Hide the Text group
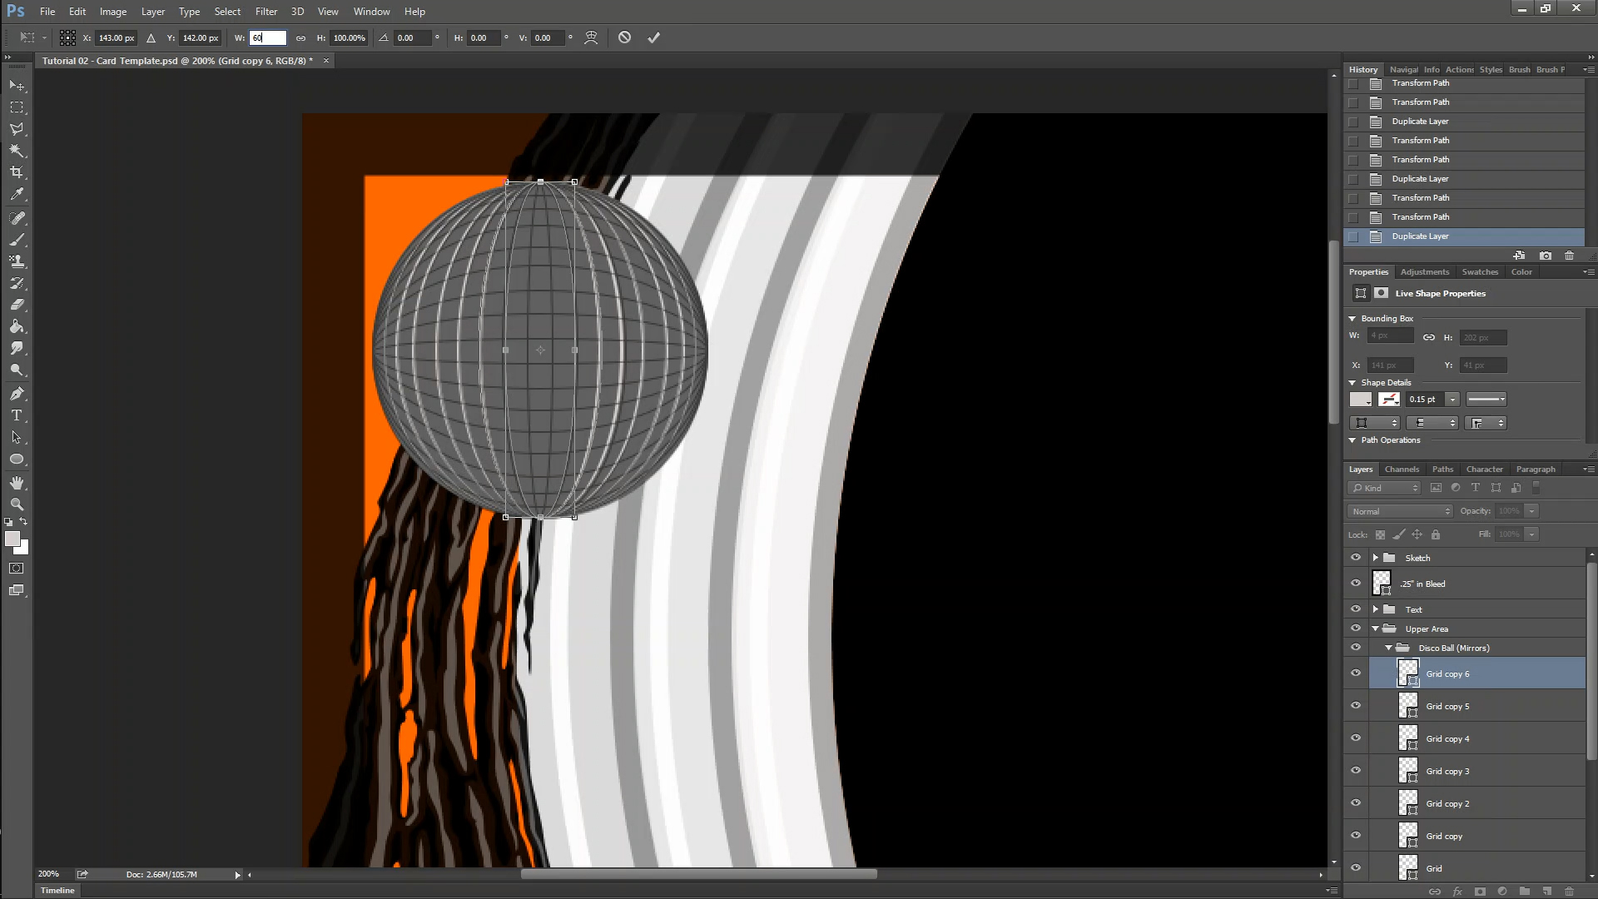Screen dimensions: 1598x899 [1356, 608]
